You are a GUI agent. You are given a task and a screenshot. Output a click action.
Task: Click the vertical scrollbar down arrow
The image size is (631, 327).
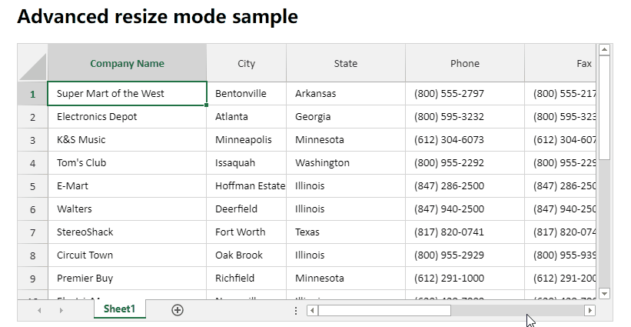pos(604,293)
